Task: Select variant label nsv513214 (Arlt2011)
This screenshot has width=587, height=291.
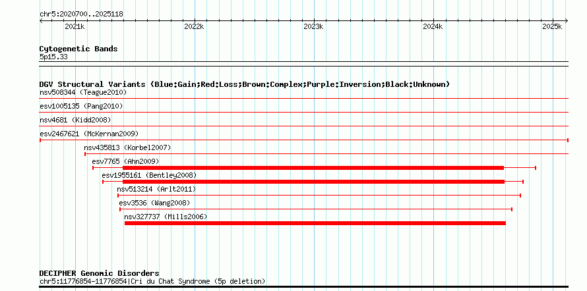Action: [x=156, y=189]
